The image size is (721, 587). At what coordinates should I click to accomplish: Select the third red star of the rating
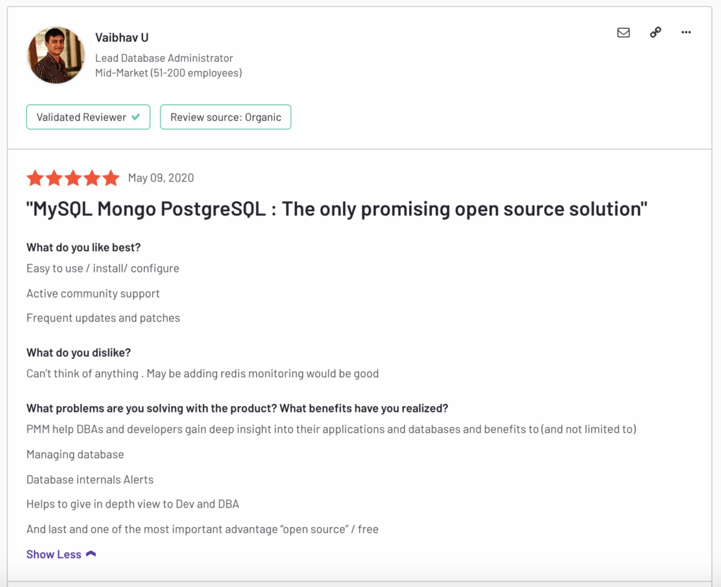click(x=73, y=178)
